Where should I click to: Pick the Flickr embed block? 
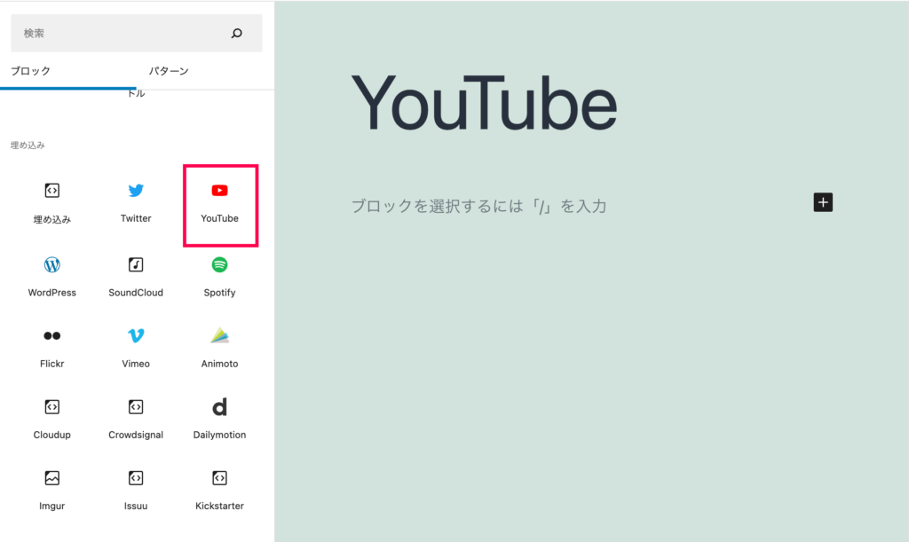(x=52, y=348)
